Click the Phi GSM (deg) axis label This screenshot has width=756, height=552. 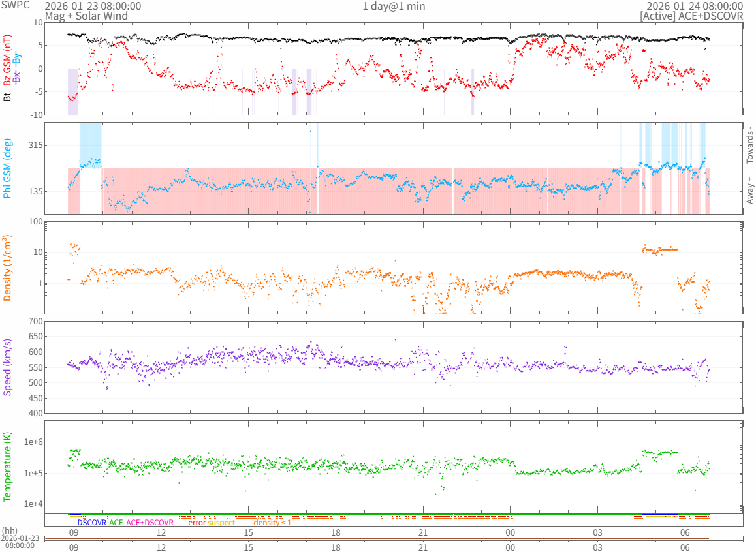(x=8, y=168)
